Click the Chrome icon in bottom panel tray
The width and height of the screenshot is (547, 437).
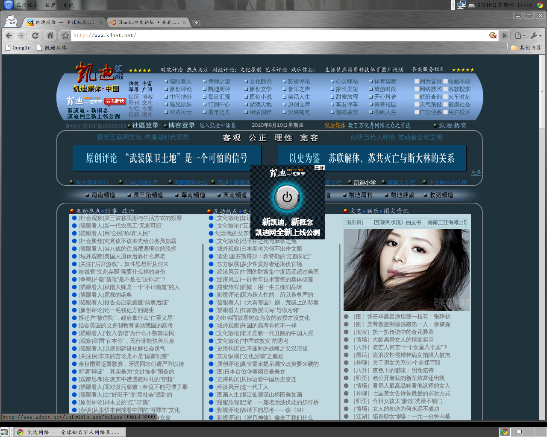505,432
